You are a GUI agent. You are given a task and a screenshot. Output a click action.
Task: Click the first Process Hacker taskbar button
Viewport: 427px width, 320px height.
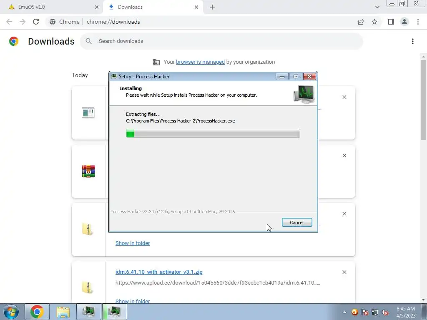tap(89, 312)
